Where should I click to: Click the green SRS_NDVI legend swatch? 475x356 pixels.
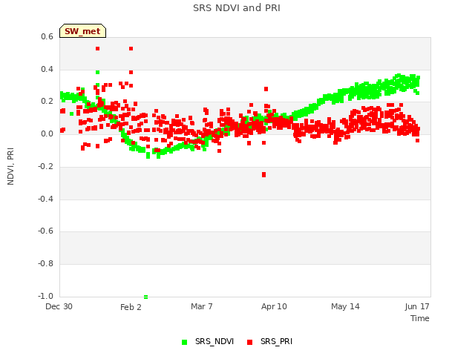[x=184, y=342]
